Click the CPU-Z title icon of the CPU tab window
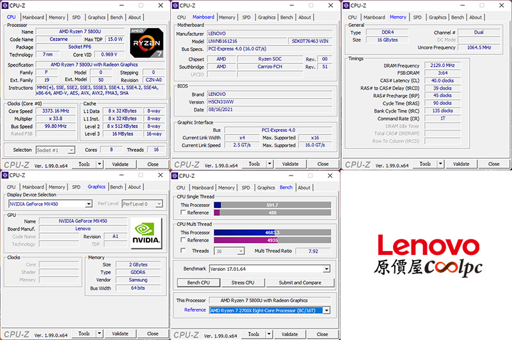This screenshot has height=340, width=512. coord(5,6)
